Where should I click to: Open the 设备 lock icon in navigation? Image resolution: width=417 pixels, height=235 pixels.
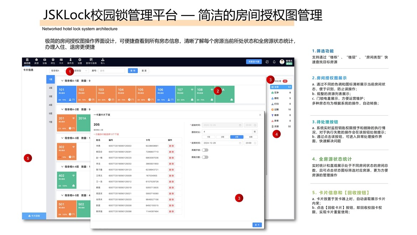(x=45, y=61)
